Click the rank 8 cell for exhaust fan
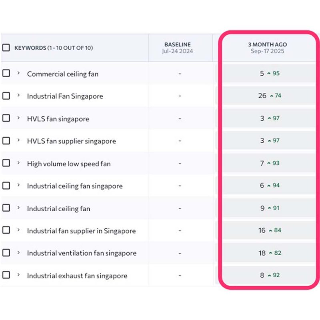Image resolution: width=320 pixels, height=320 pixels. click(262, 275)
